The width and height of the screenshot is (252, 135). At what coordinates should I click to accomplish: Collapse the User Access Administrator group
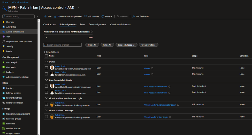[x=47, y=80]
